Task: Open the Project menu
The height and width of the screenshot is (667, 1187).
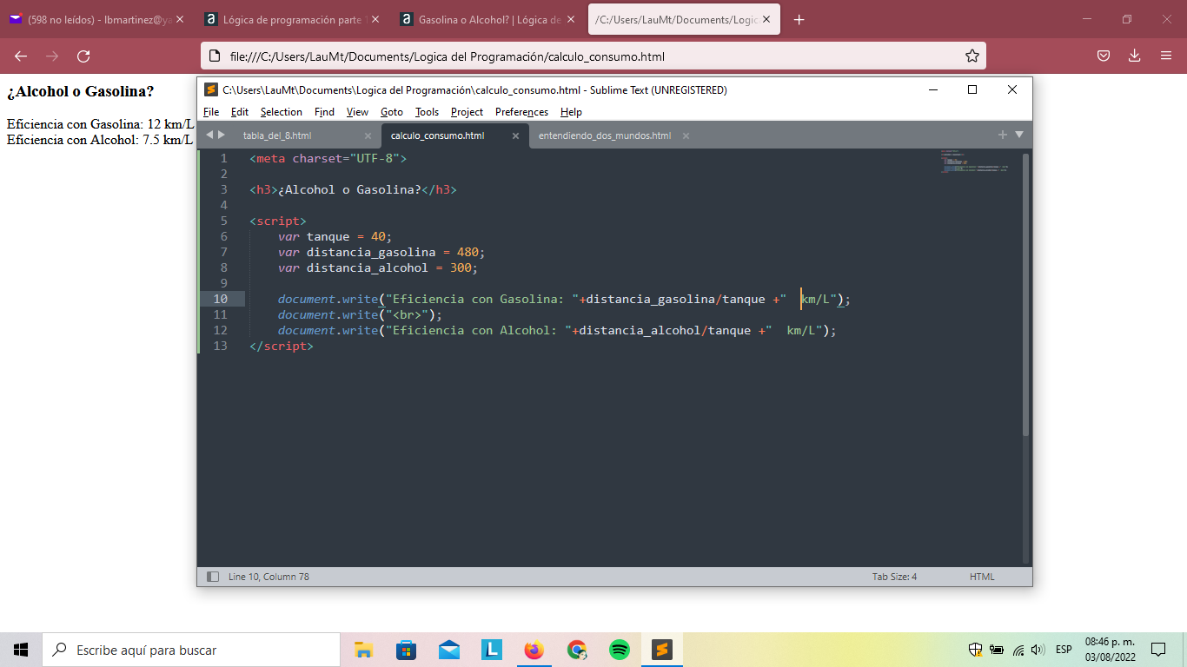Action: pos(467,112)
